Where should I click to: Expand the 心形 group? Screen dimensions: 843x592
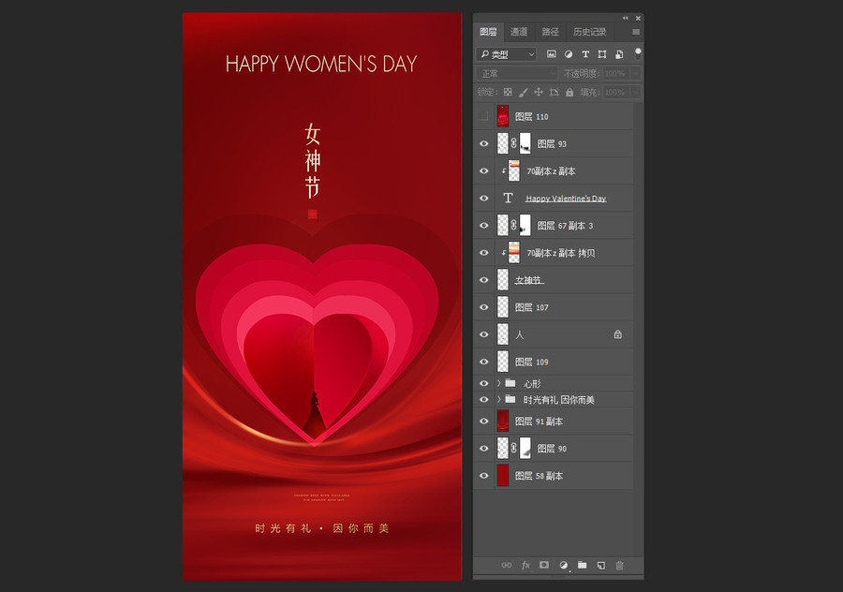pyautogui.click(x=499, y=383)
